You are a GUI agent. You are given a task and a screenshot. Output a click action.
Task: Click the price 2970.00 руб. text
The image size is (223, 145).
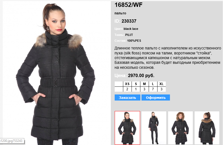tap(141, 75)
